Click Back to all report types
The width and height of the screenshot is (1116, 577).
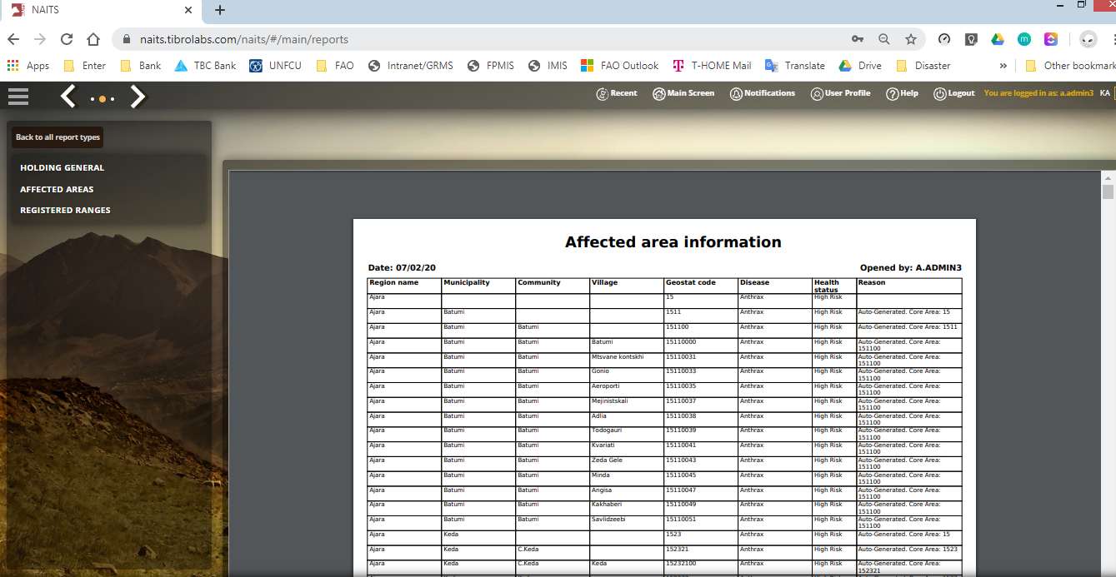(58, 137)
